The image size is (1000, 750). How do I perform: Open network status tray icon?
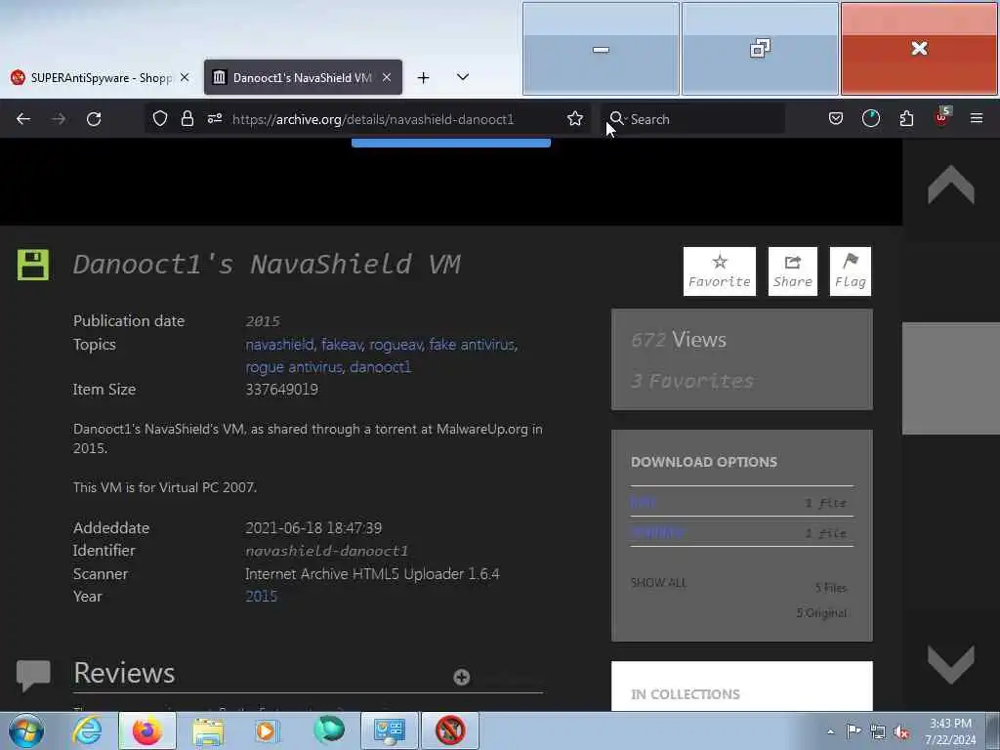pyautogui.click(x=878, y=731)
